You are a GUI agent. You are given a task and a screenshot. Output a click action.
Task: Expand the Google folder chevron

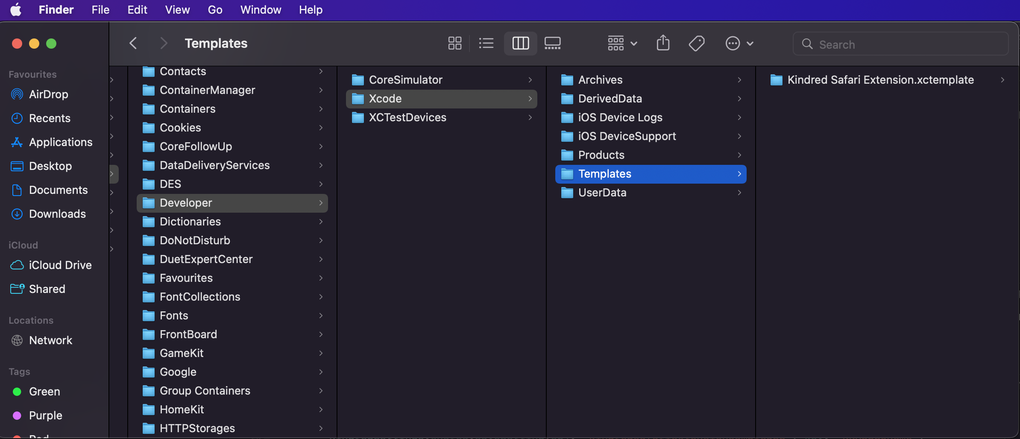321,372
